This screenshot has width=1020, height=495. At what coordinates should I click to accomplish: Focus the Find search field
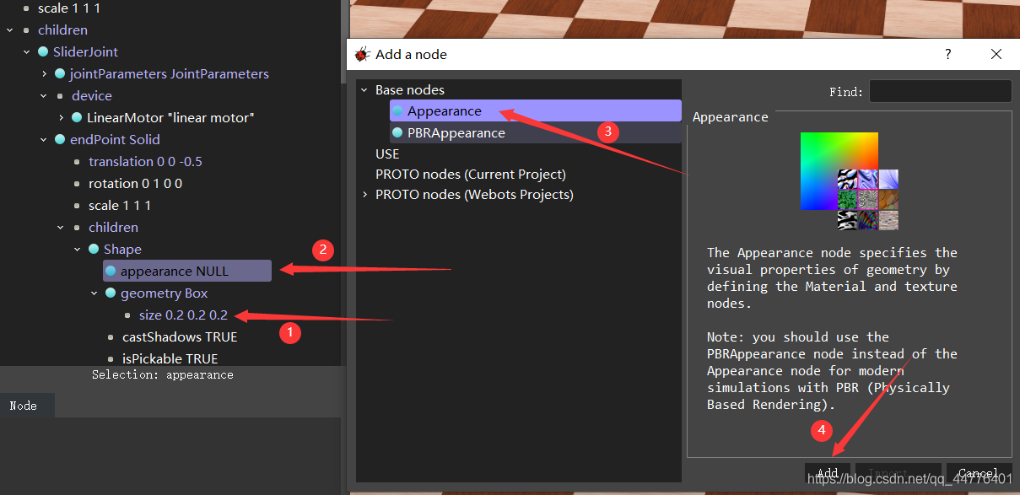(x=940, y=91)
